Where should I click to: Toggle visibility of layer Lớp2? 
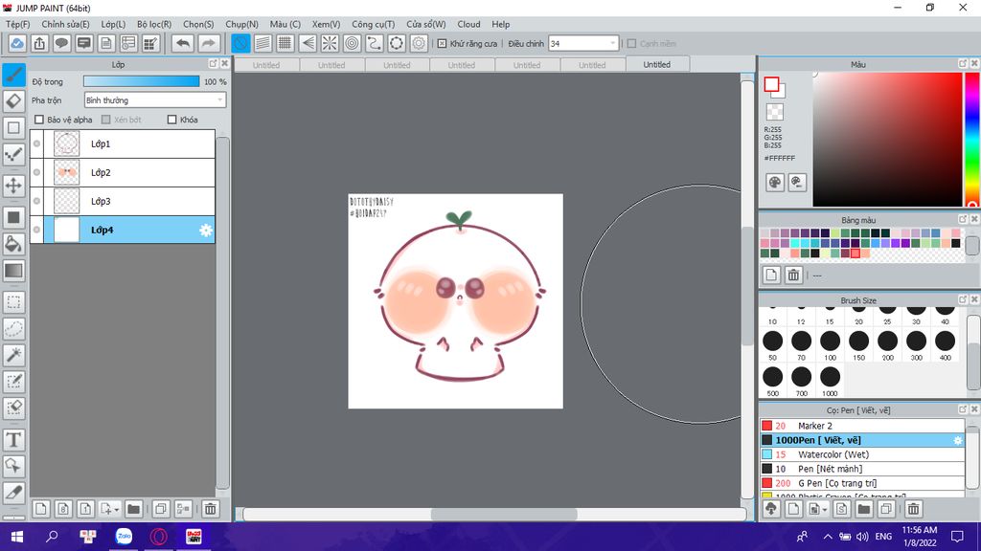click(37, 172)
